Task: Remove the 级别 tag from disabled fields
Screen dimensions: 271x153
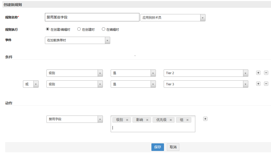Action: point(127,120)
